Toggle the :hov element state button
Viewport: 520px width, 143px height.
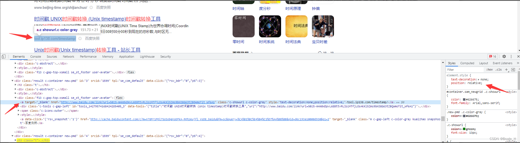(x=489, y=70)
